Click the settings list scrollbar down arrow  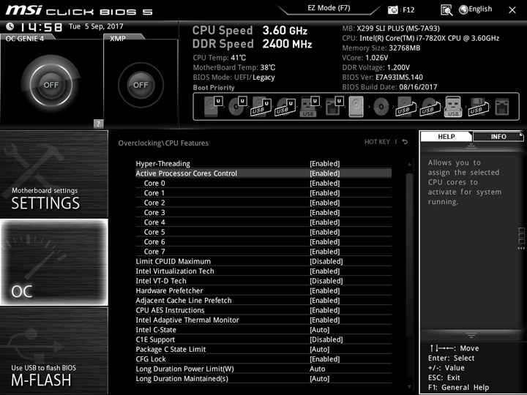click(409, 387)
